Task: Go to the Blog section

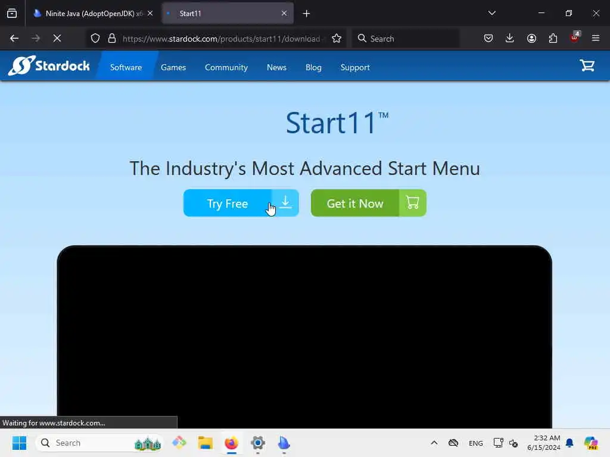Action: tap(313, 67)
